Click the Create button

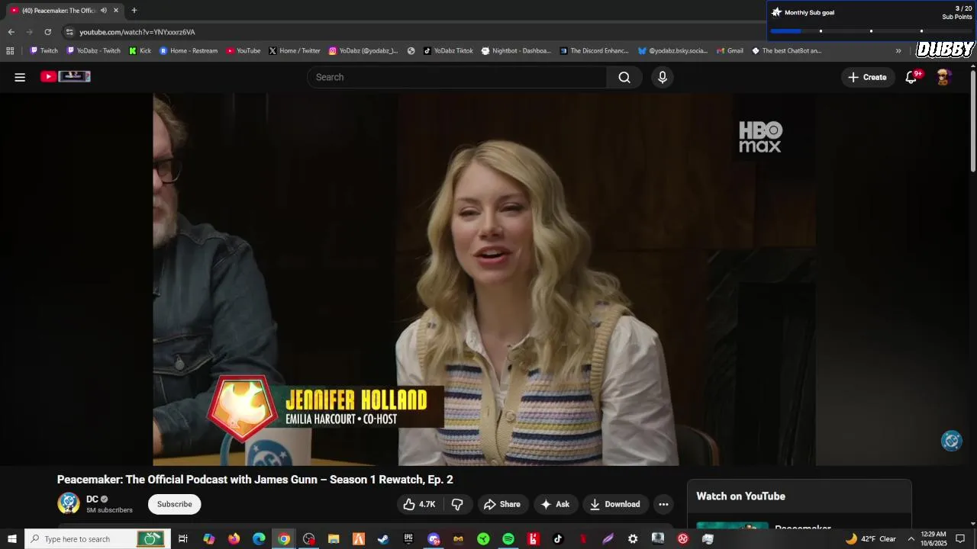point(867,77)
